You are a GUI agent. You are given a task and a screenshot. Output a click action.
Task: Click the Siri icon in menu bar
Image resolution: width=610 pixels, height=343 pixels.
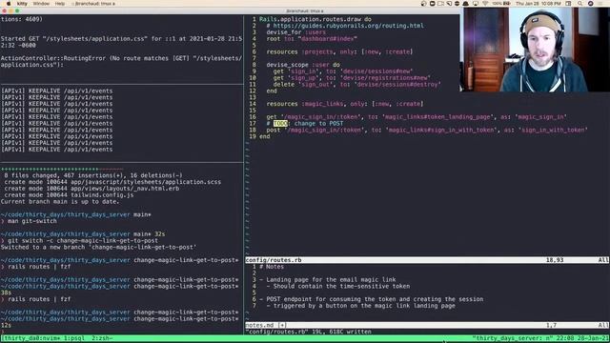click(590, 4)
